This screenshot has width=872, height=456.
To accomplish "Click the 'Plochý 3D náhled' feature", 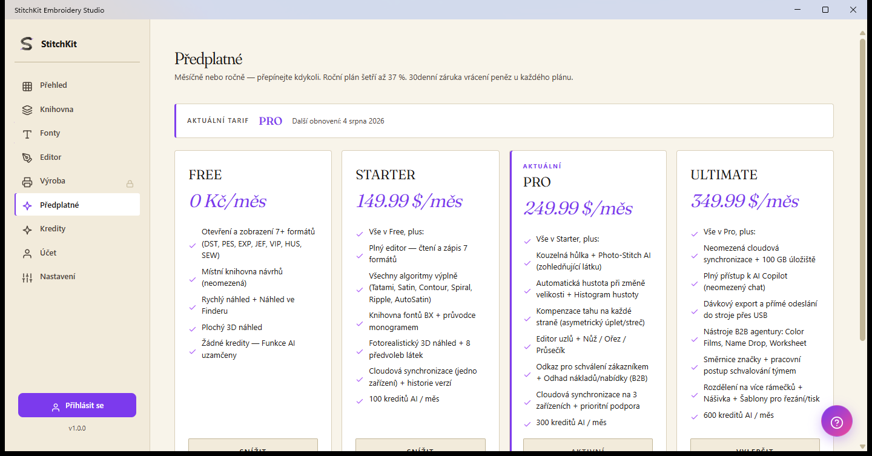I will coord(232,328).
